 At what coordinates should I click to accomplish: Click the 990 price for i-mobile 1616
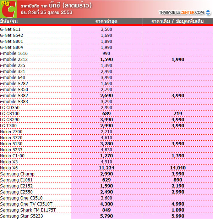coord(106,54)
